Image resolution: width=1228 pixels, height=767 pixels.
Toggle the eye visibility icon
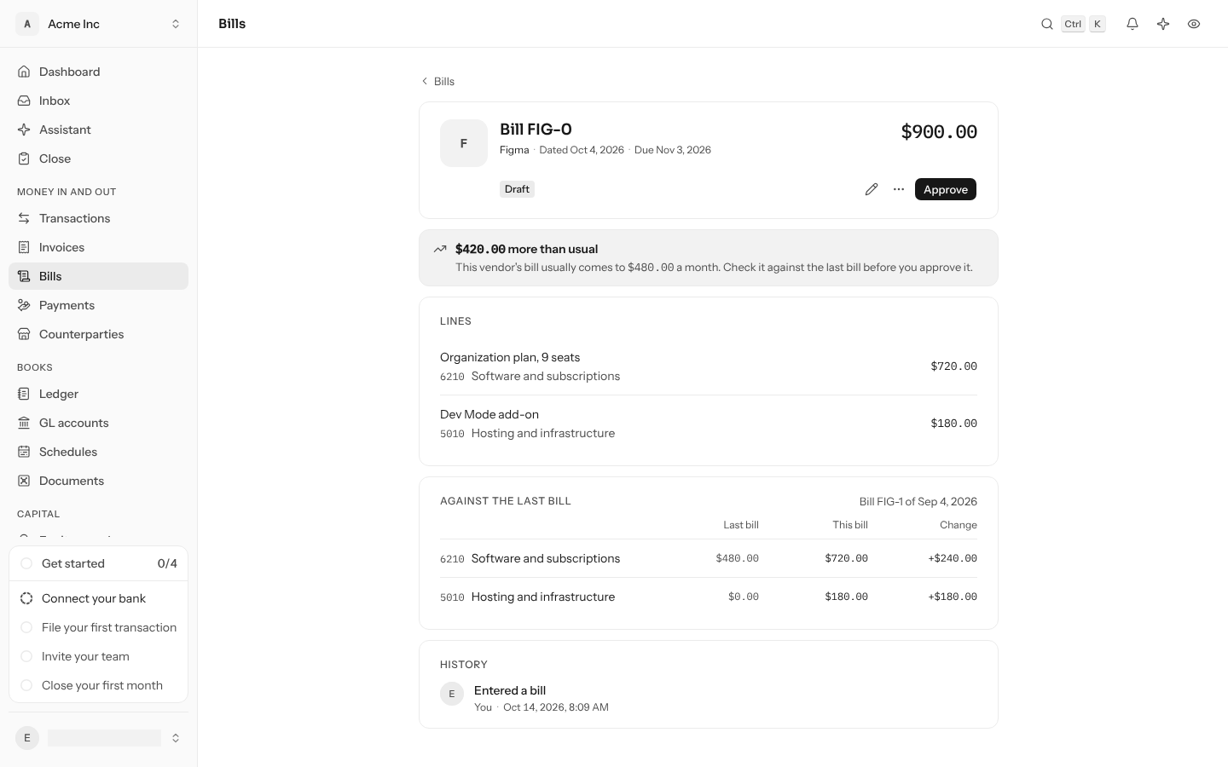pos(1194,24)
